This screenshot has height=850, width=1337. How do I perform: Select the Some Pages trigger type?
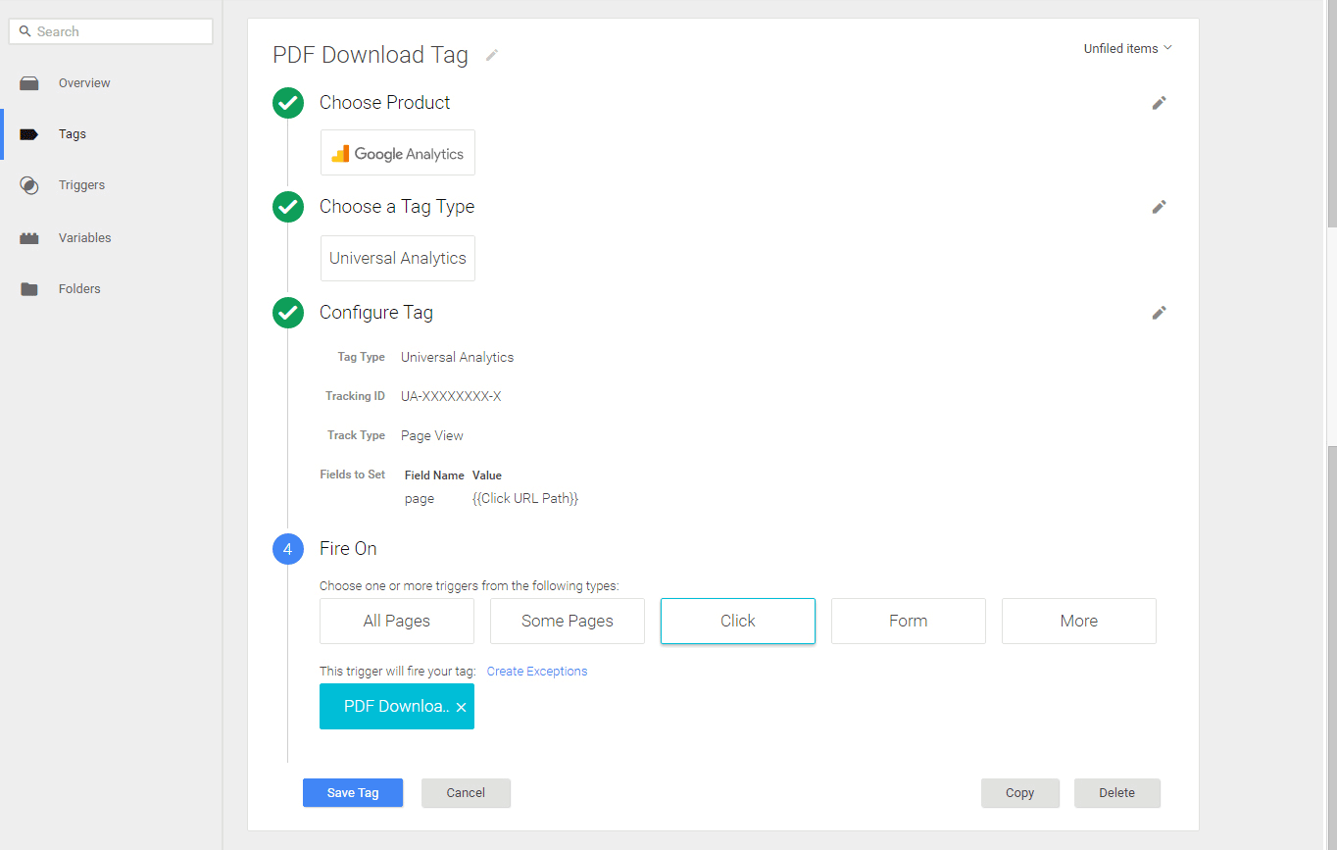tap(567, 621)
